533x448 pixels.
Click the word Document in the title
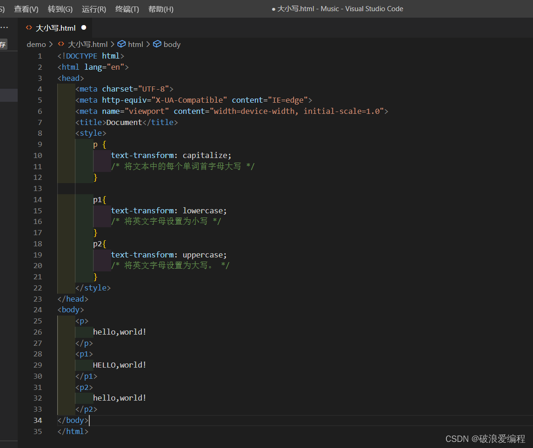coord(124,122)
